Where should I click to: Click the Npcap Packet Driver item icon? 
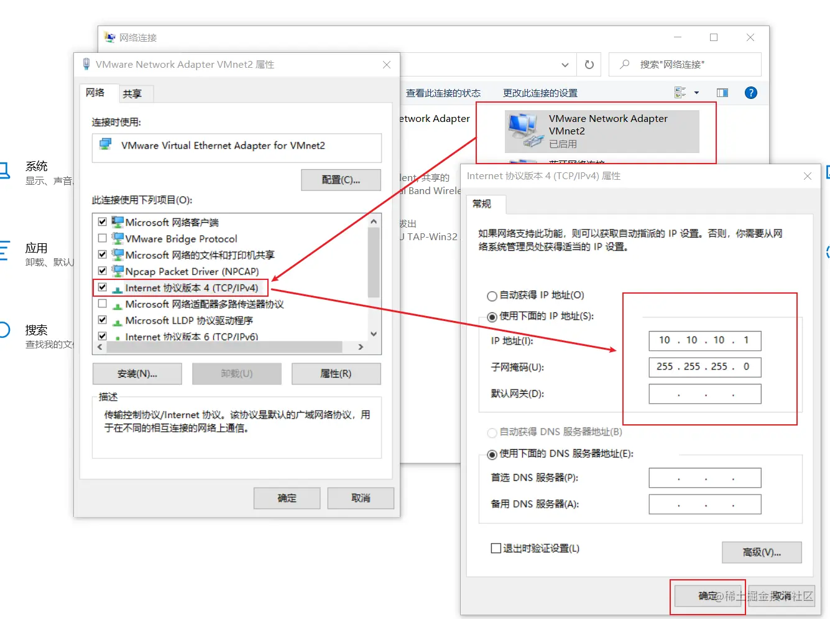(118, 271)
